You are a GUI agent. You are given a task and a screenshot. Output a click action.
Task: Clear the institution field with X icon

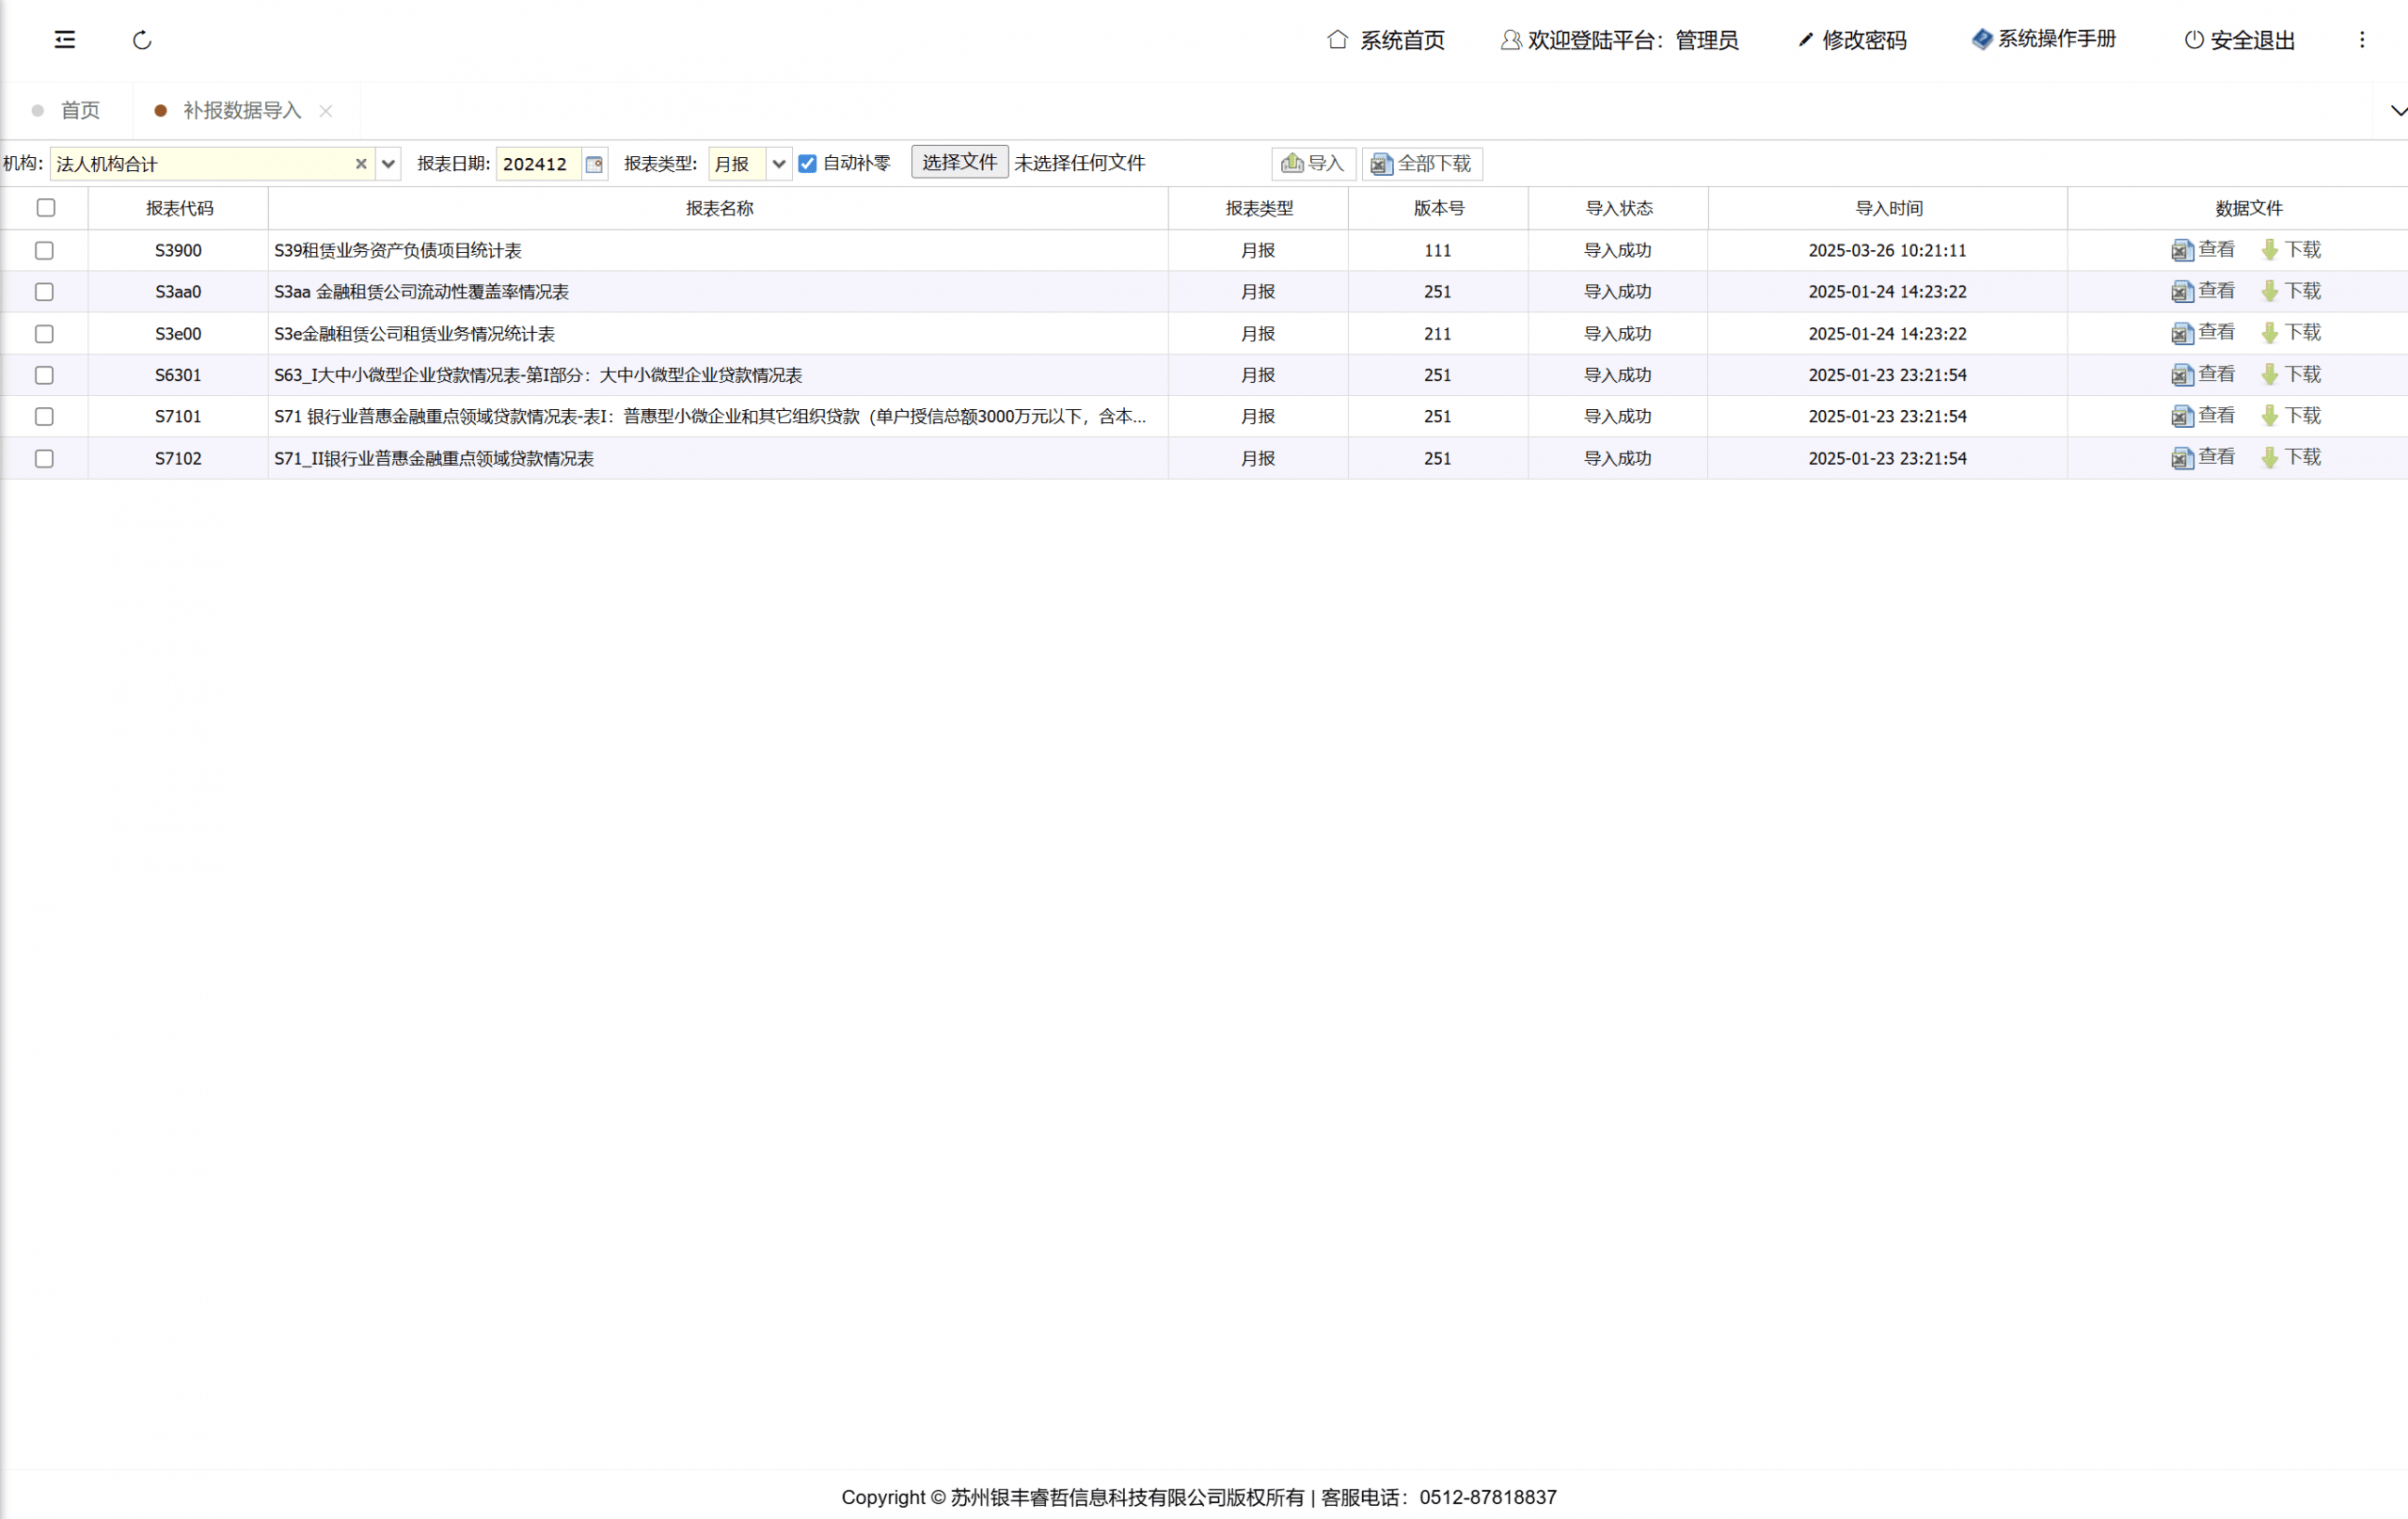point(361,164)
